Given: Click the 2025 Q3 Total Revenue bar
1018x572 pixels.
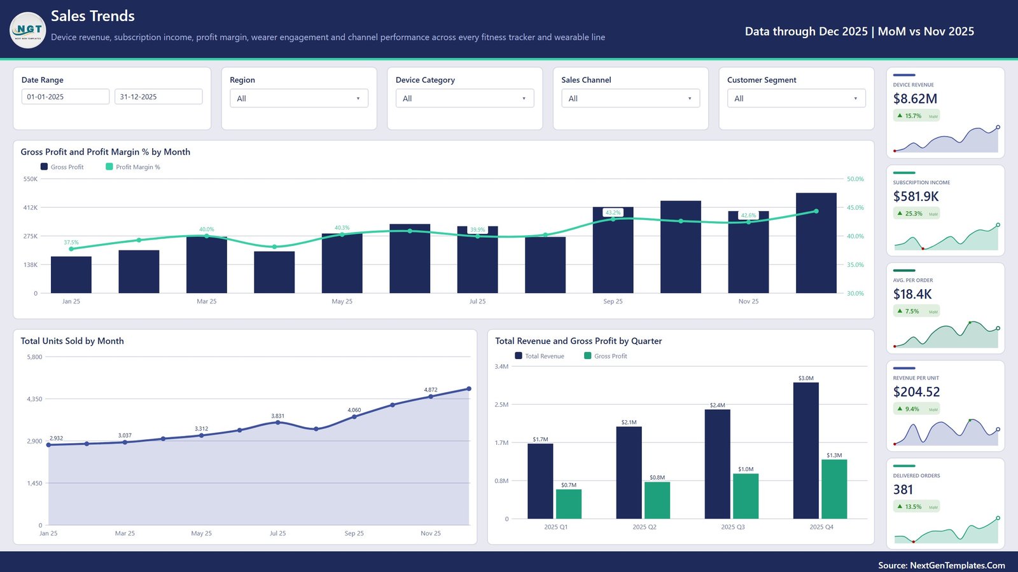Looking at the screenshot, I should 718,464.
